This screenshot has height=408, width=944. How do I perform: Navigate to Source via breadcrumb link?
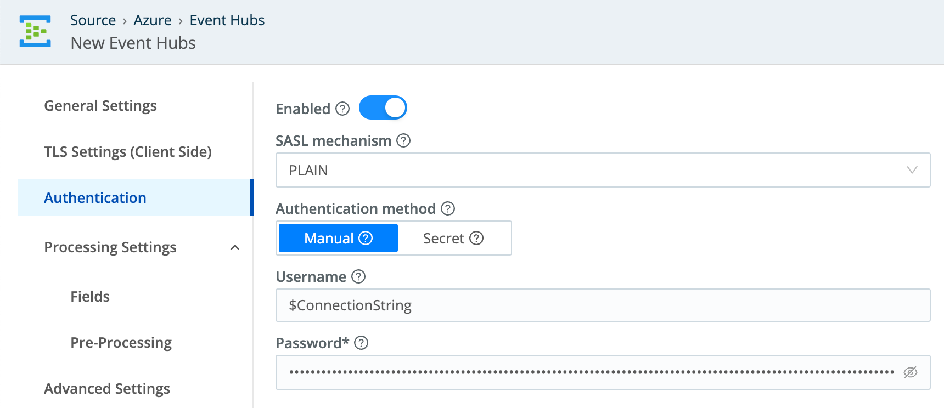[93, 20]
